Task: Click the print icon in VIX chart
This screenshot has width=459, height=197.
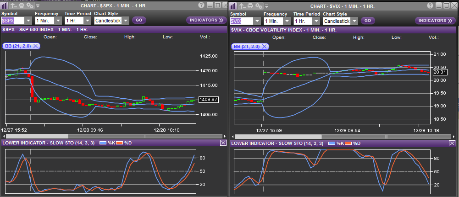Action: pyautogui.click(x=250, y=5)
